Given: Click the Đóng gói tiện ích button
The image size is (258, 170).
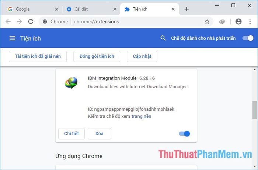Looking at the screenshot, I should (x=97, y=56).
